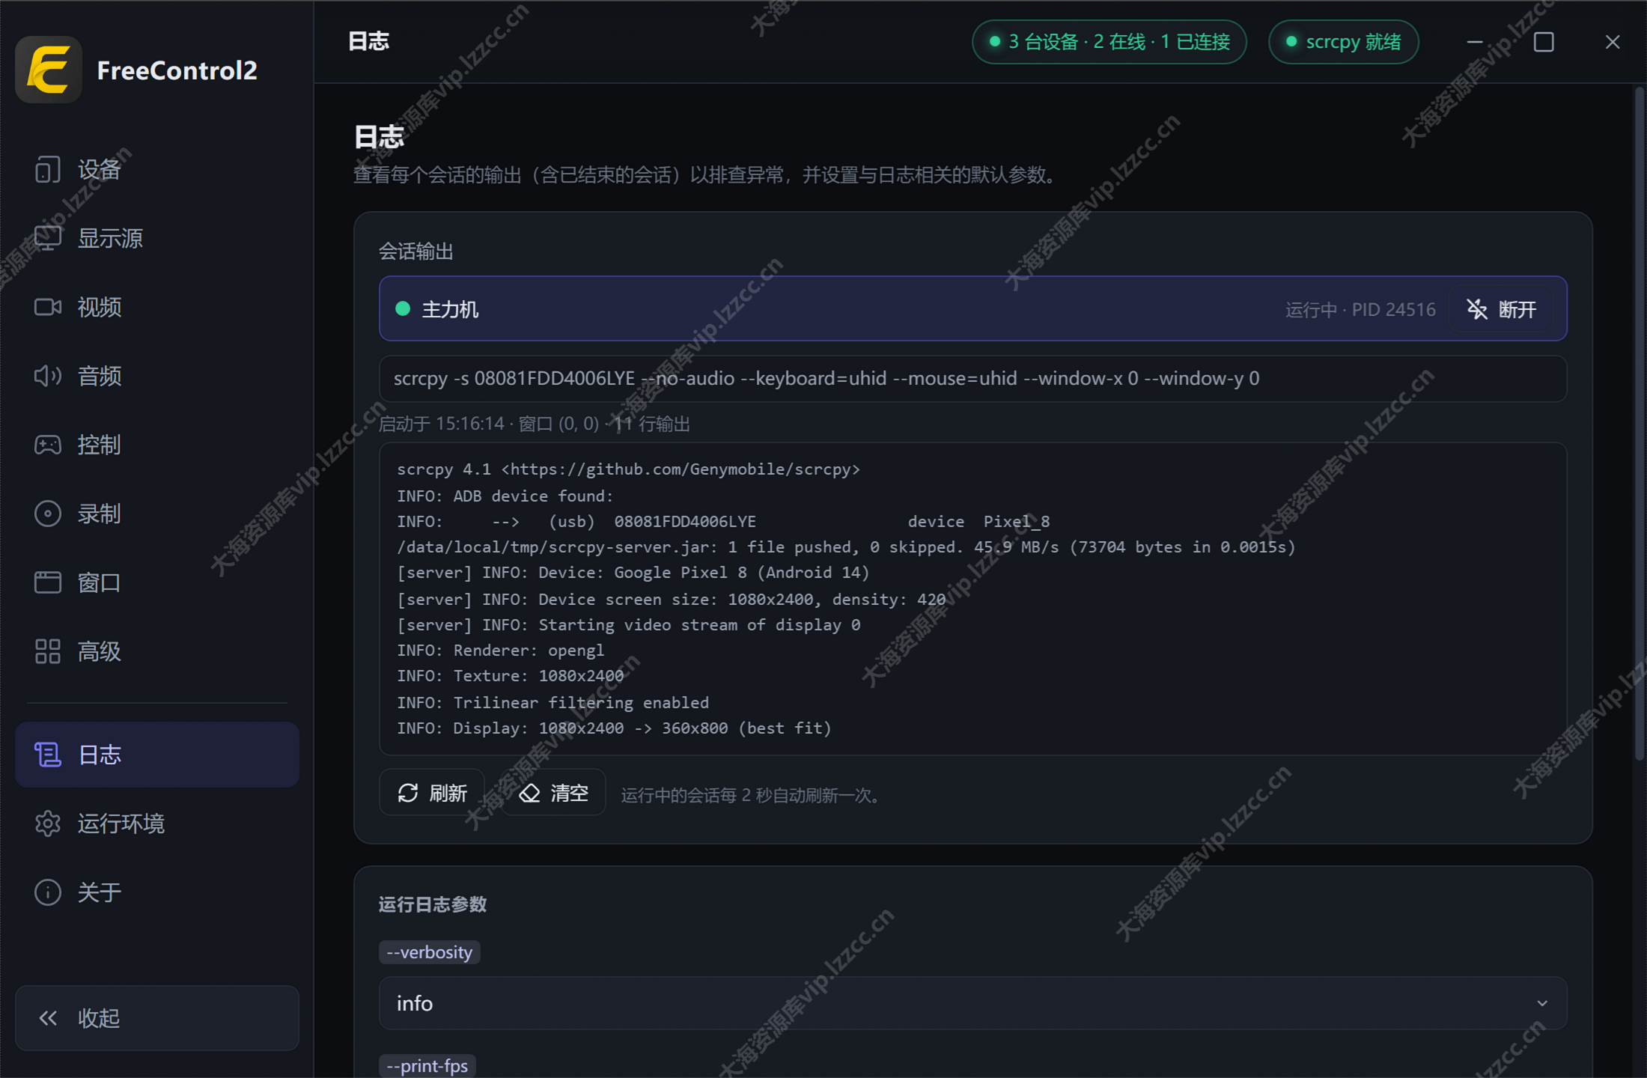Refresh session output with 刷新
The image size is (1647, 1078).
[x=432, y=793]
